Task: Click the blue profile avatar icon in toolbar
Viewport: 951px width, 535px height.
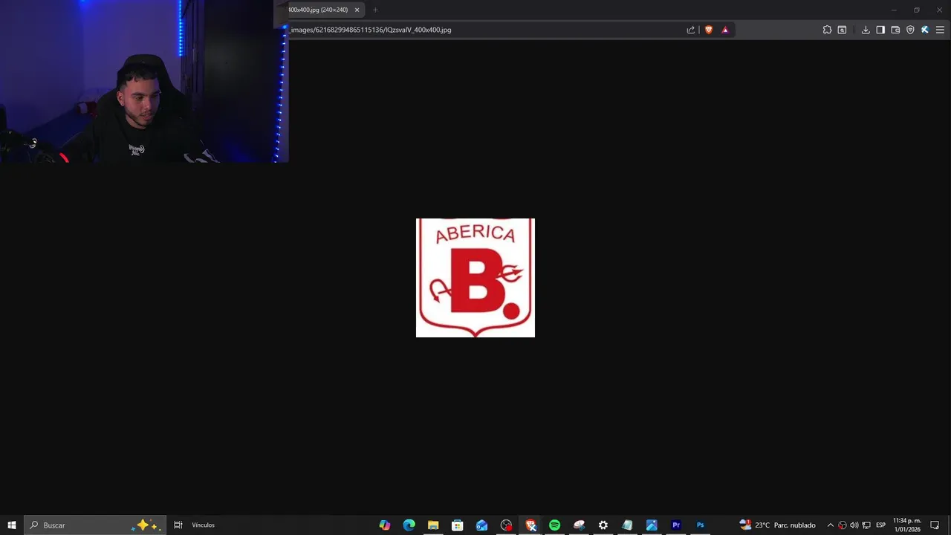Action: (925, 30)
